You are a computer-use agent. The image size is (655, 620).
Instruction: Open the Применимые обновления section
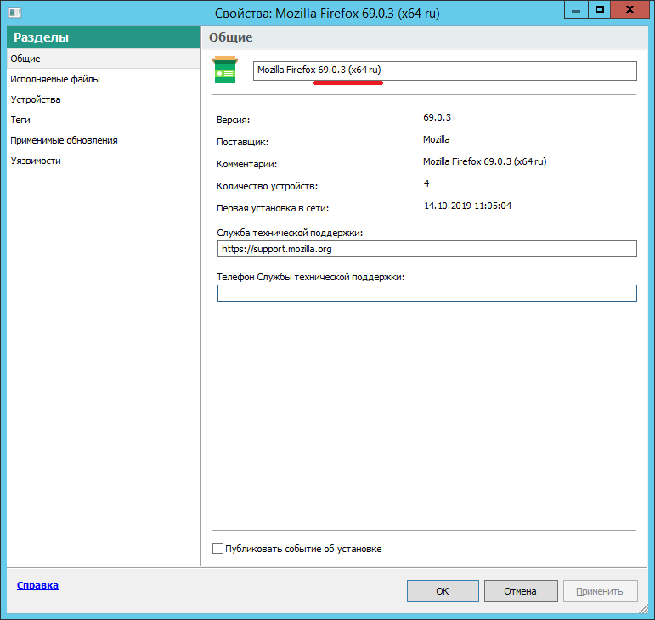tap(64, 141)
